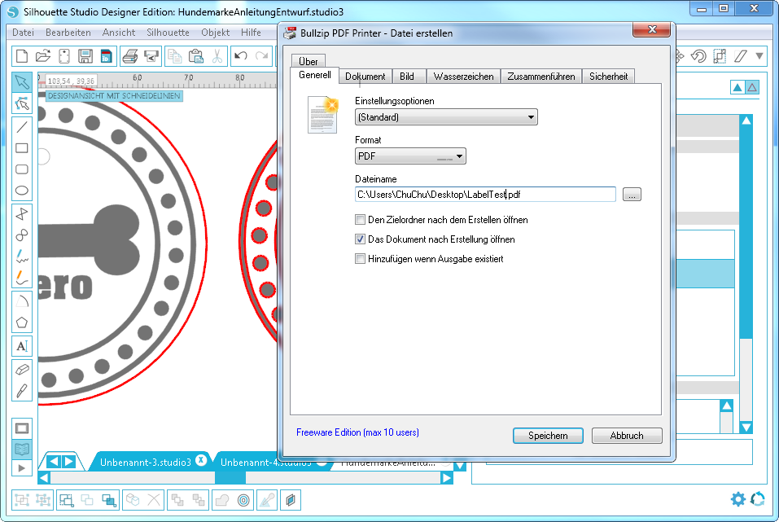Pick the Draw Ellipse tool
This screenshot has height=522, width=779.
point(22,191)
